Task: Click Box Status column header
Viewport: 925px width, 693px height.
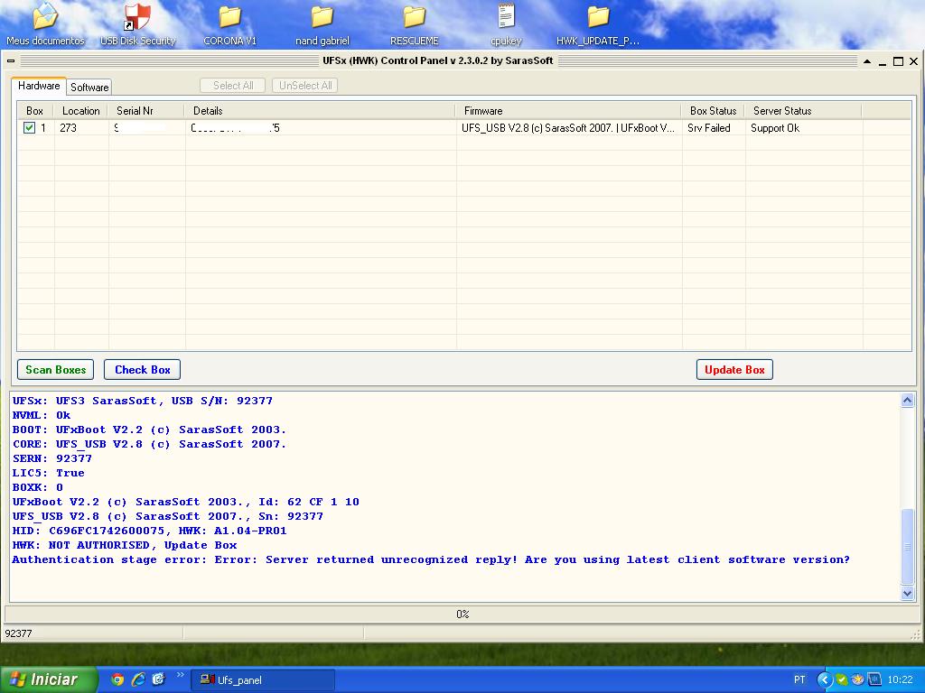Action: [714, 111]
